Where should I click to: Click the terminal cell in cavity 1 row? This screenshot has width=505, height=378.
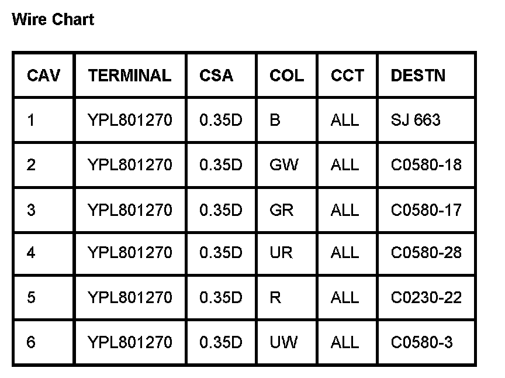(130, 120)
